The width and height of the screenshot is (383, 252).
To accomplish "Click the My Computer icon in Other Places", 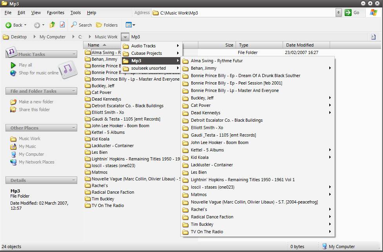I will click(x=13, y=154).
